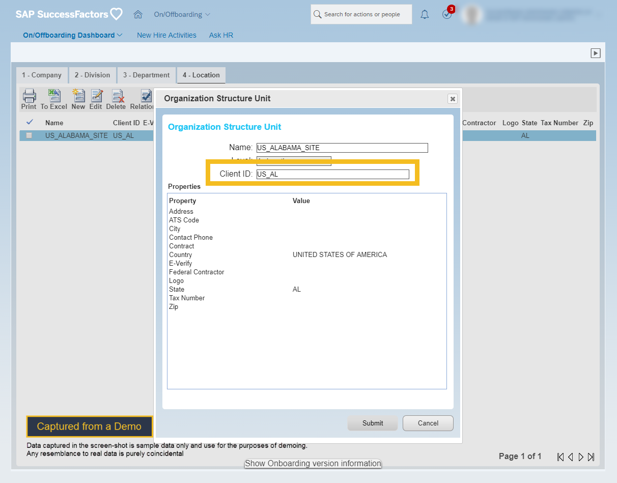The image size is (617, 483).
Task: Click the SAP SuccessFactors logo
Action: [69, 14]
